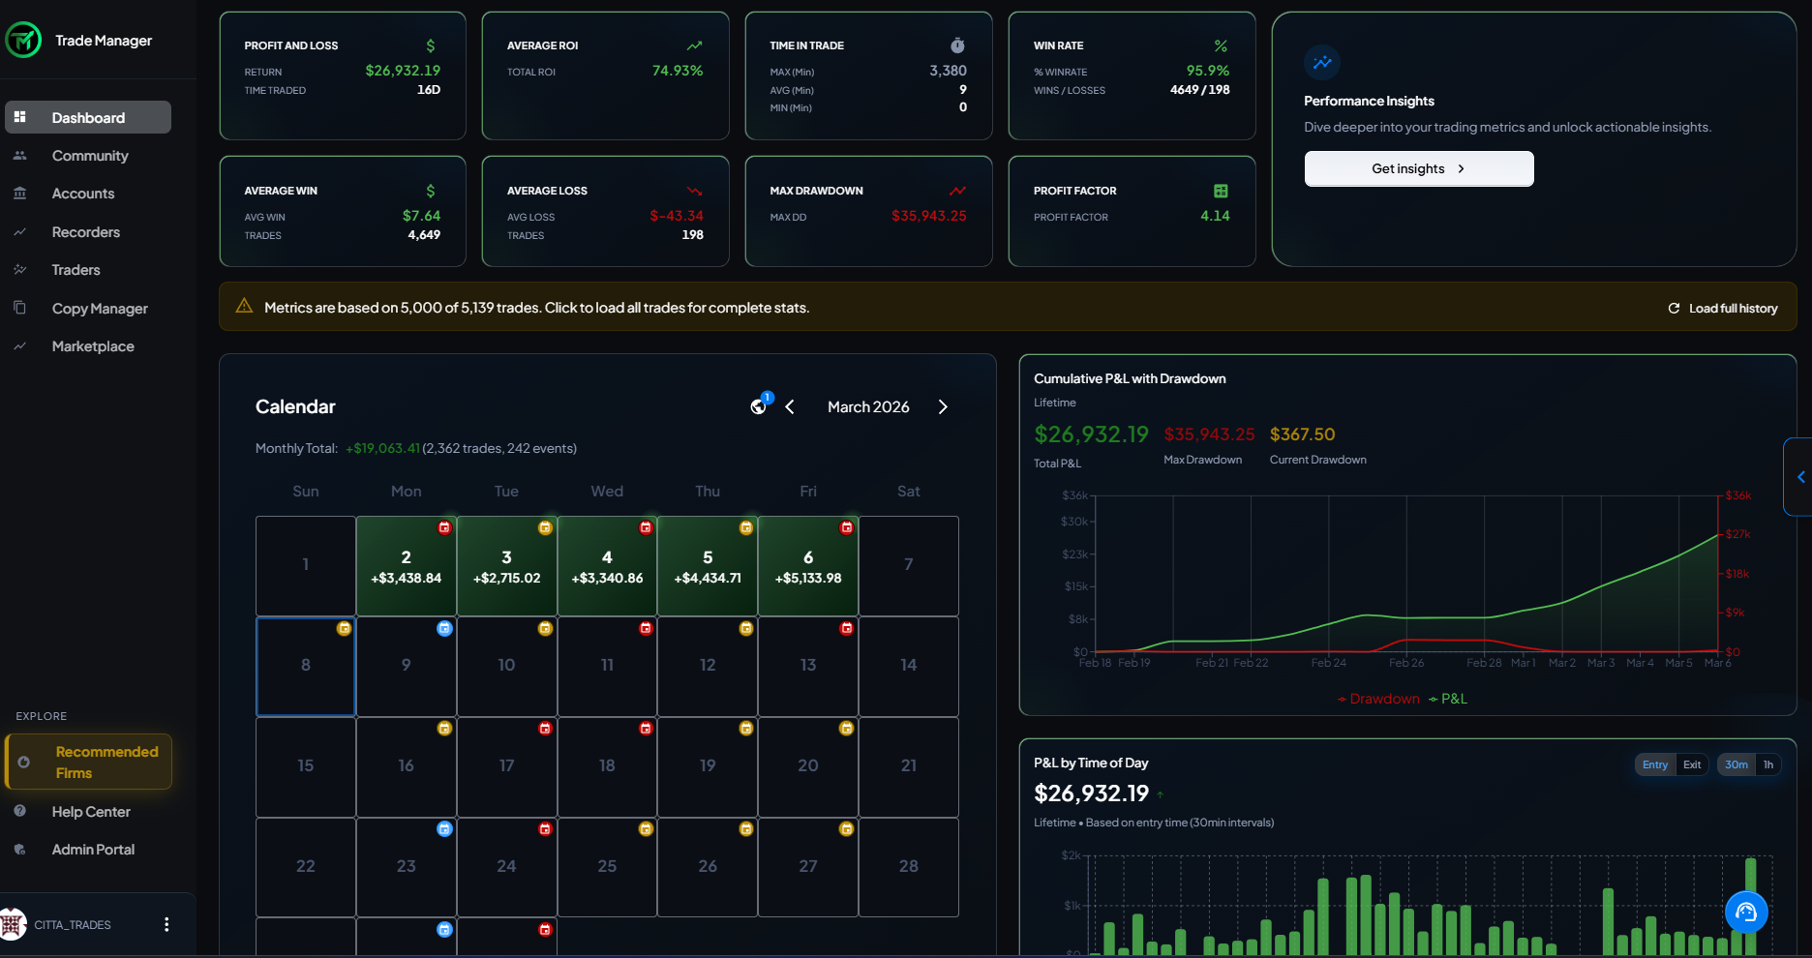The height and width of the screenshot is (958, 1812).
Task: Open the Traders section
Action: tap(19, 269)
